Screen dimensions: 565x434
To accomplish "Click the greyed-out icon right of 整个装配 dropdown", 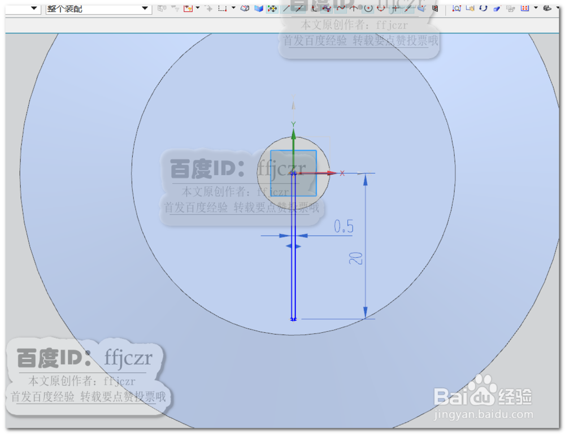I will tap(162, 8).
